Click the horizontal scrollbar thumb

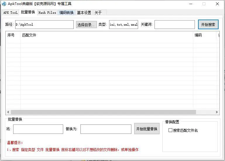pos(104,112)
